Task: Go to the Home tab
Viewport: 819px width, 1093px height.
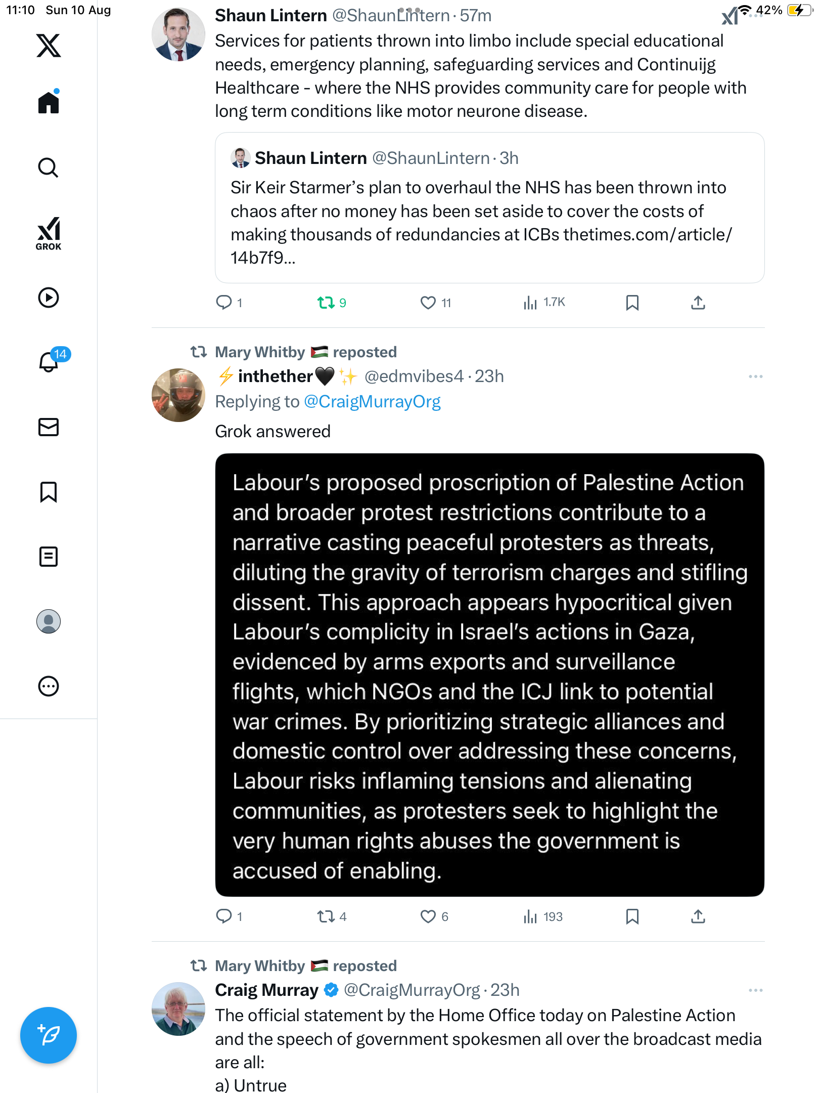Action: coord(49,103)
